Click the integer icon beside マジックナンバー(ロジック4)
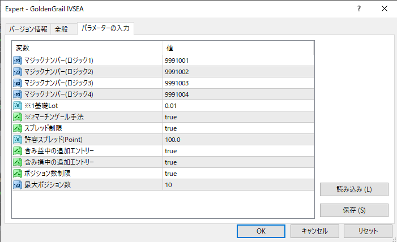The image size is (397, 242). [18, 94]
